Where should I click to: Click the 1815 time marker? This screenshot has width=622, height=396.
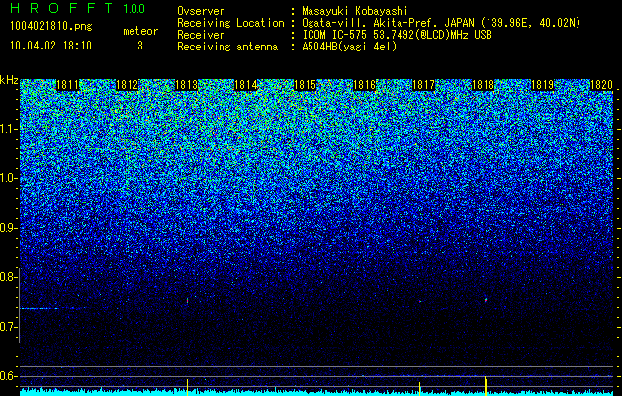305,85
